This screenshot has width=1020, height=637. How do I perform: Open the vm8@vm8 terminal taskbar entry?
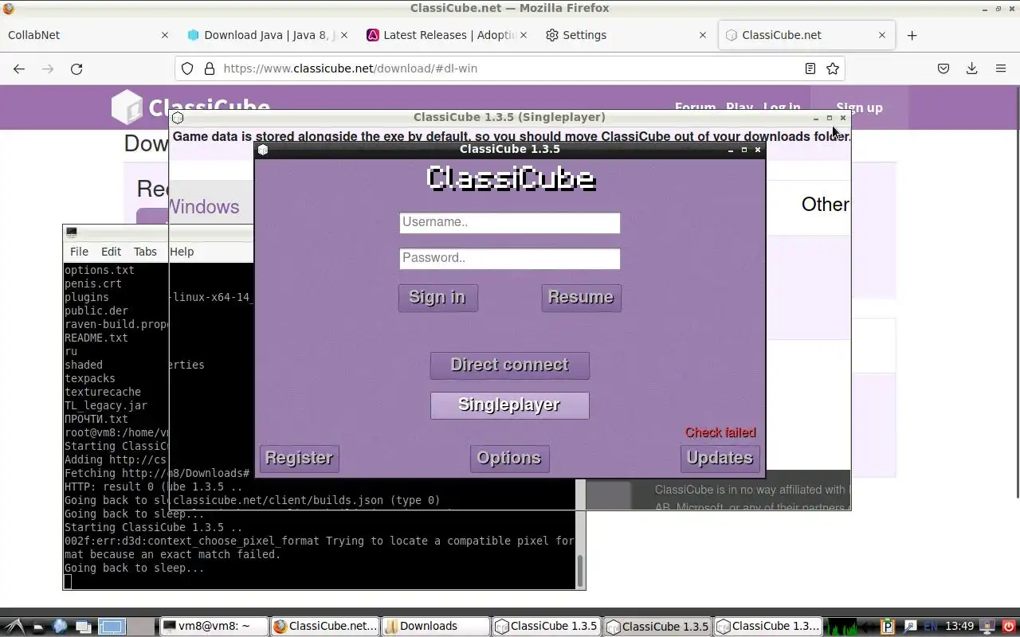click(x=214, y=626)
